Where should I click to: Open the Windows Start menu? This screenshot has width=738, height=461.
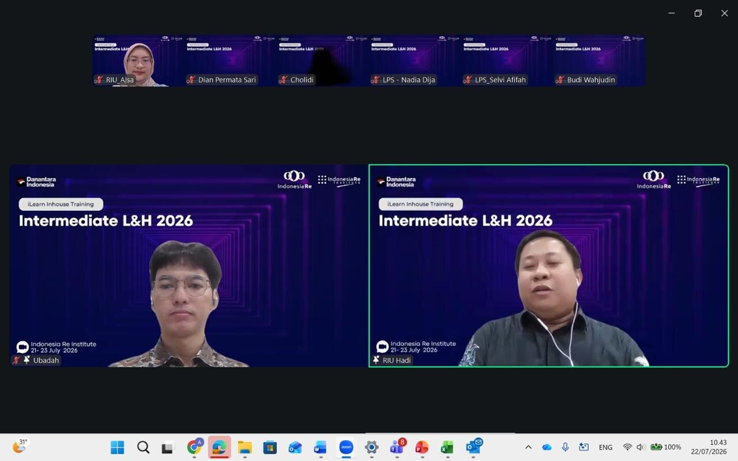tap(117, 447)
